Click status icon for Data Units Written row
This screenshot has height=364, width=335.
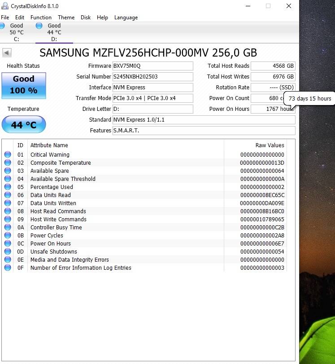[x=8, y=203]
